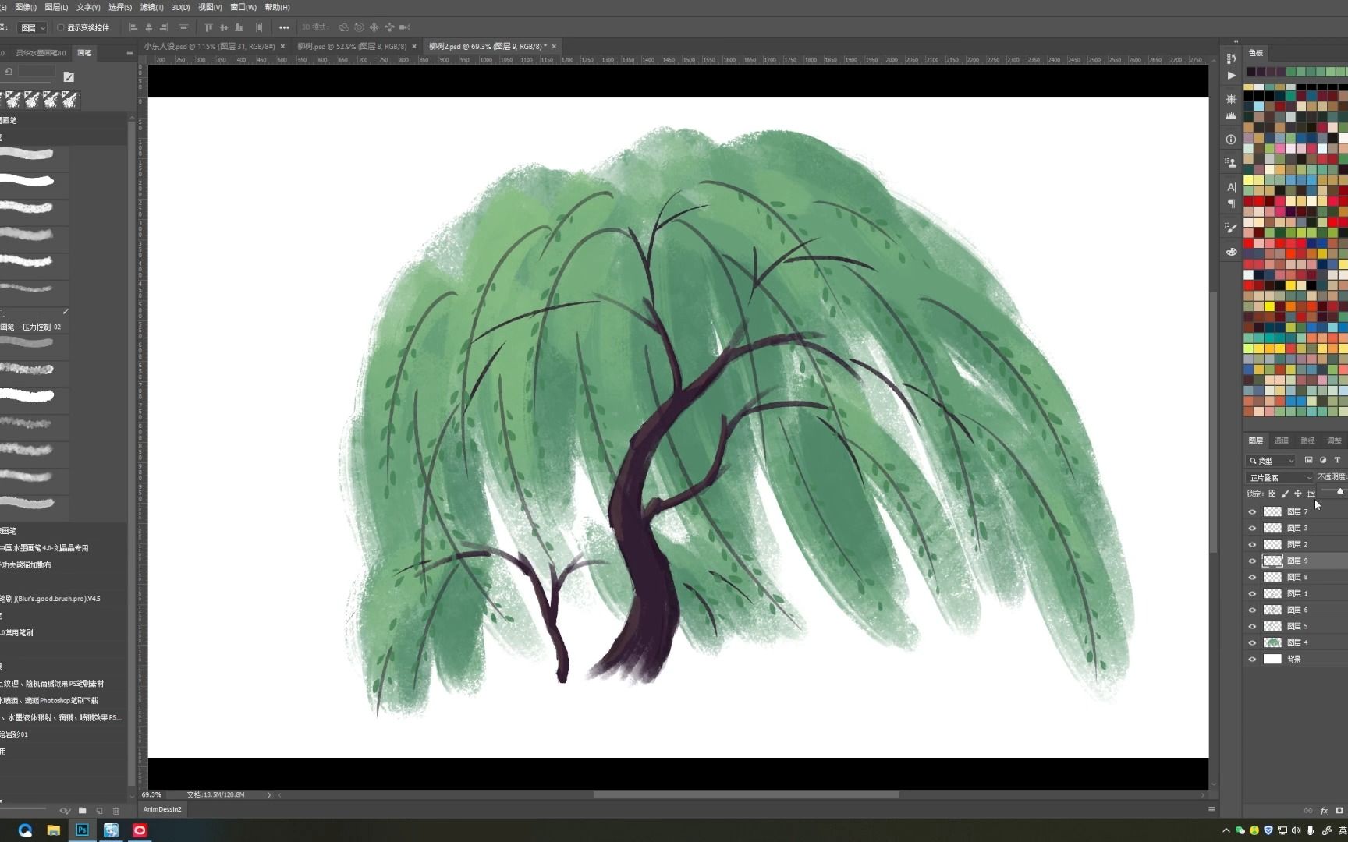
Task: Click the new brush group folder icon
Action: point(82,811)
